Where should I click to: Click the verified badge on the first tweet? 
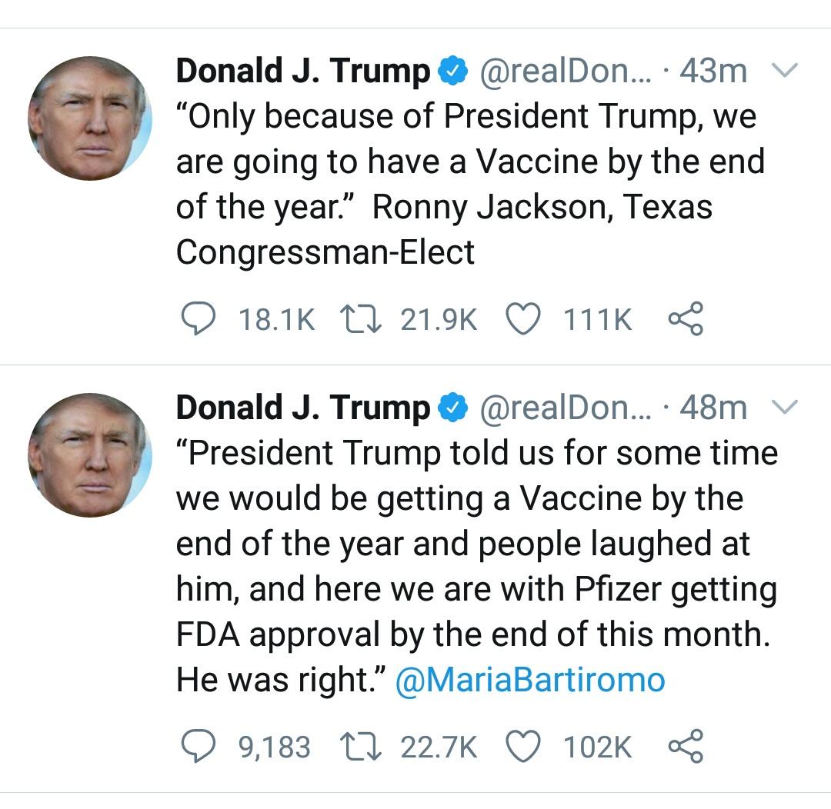[453, 71]
